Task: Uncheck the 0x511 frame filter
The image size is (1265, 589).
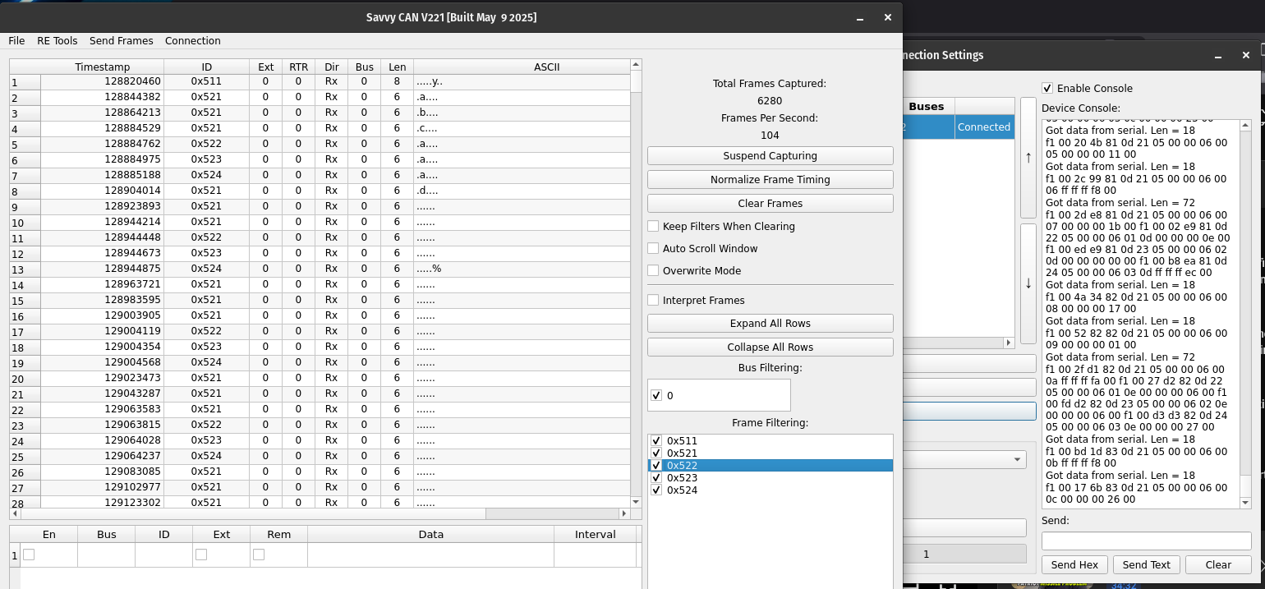Action: 656,441
